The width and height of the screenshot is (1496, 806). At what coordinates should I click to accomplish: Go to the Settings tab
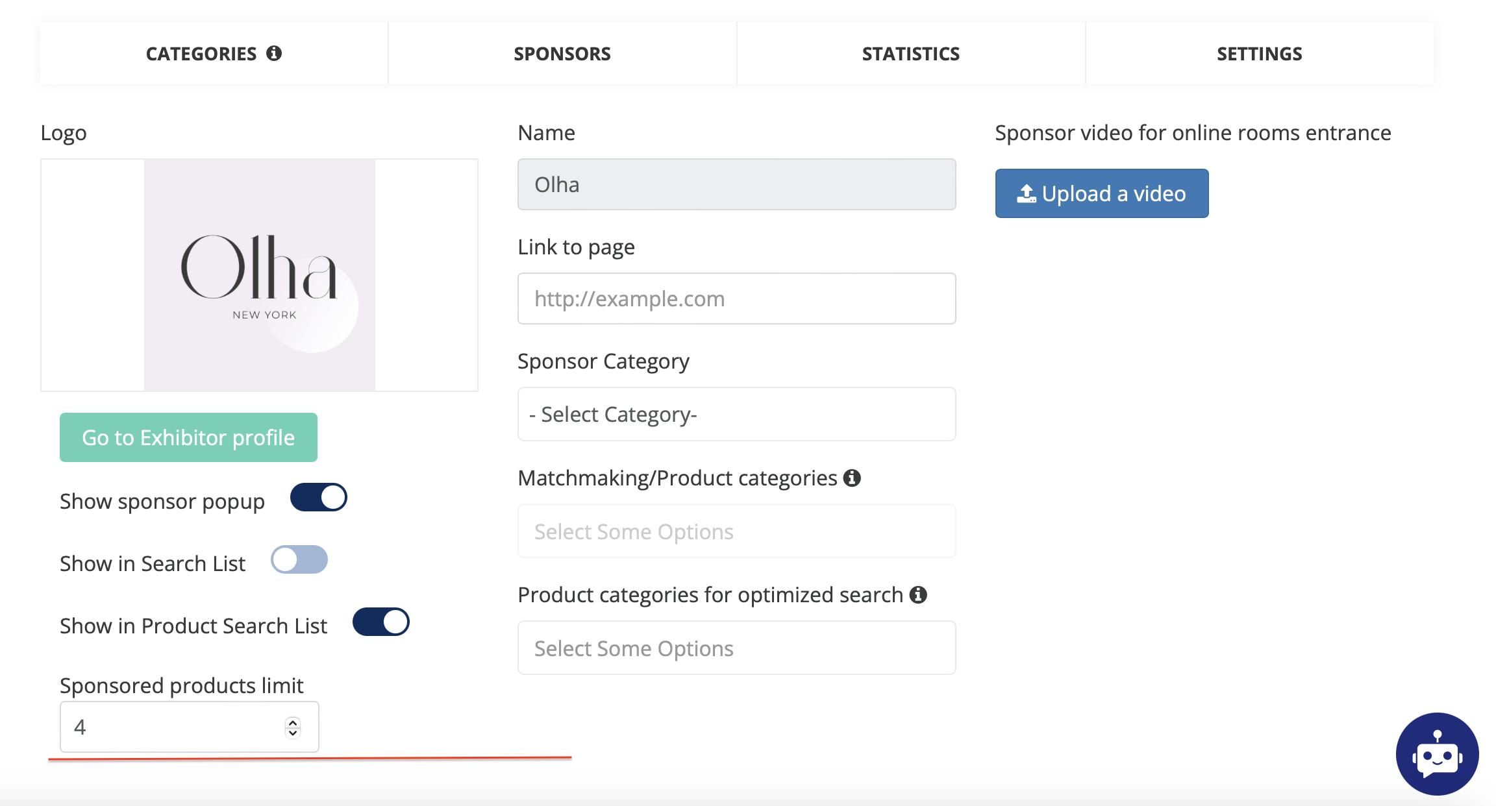(1259, 54)
